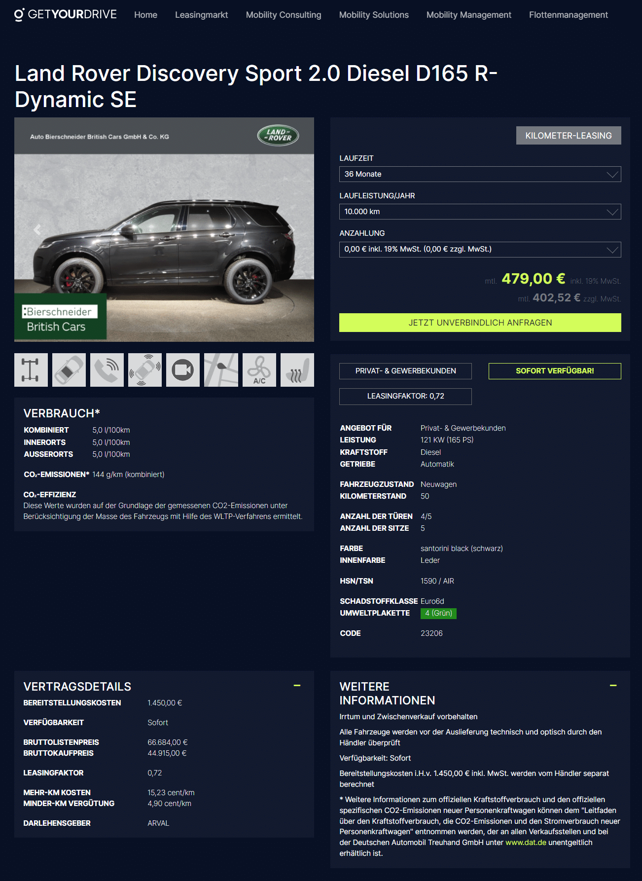Image resolution: width=642 pixels, height=881 pixels.
Task: Open the Laufzeit 36 Monate dropdown
Action: [x=480, y=174]
